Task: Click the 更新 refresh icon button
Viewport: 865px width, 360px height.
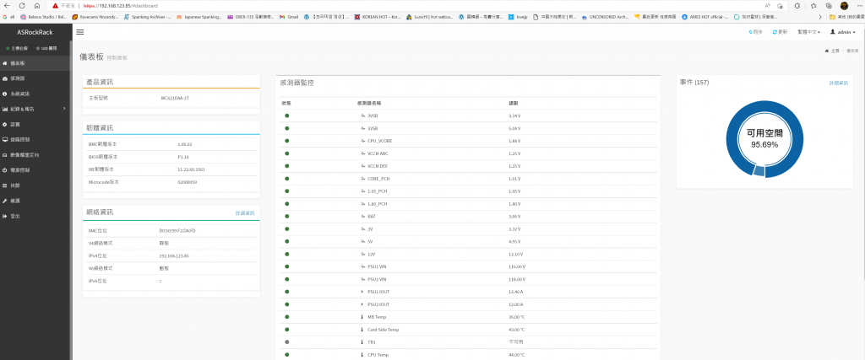Action: [x=780, y=31]
